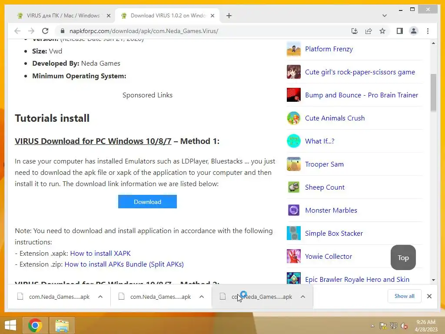
Task: Open File Explorer from taskbar
Action: click(62, 325)
